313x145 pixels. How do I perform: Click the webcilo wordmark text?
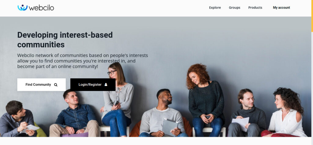click(41, 8)
